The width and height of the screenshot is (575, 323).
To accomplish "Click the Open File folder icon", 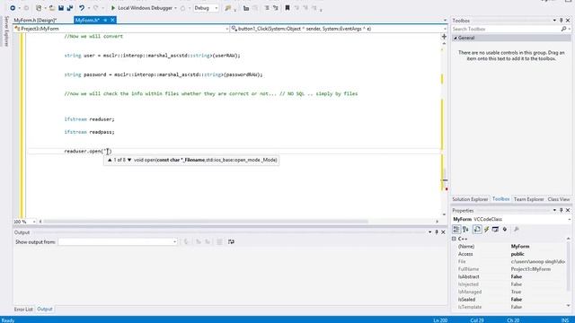I will (52, 8).
